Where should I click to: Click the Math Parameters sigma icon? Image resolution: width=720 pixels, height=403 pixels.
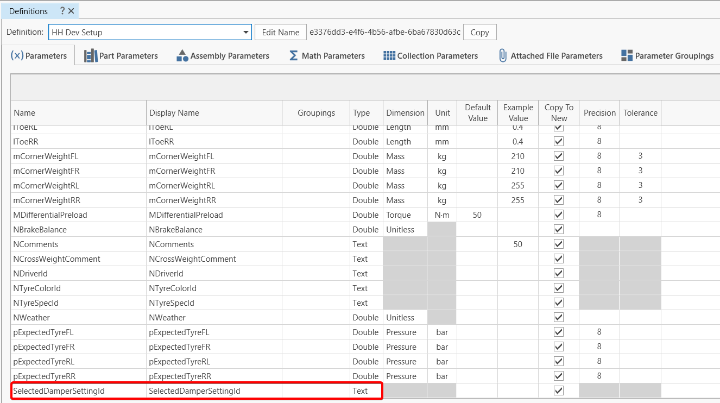[293, 55]
